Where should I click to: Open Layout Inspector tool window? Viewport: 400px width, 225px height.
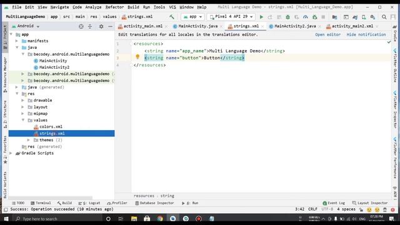tap(370, 203)
